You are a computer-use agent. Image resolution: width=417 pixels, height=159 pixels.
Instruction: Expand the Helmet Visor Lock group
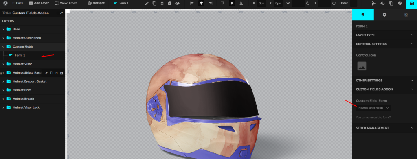[3, 107]
